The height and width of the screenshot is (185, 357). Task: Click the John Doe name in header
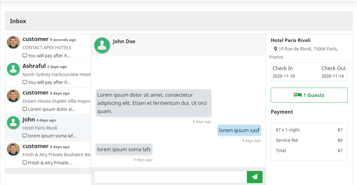[124, 41]
